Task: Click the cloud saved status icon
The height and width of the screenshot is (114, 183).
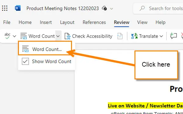Action: [x=104, y=9]
